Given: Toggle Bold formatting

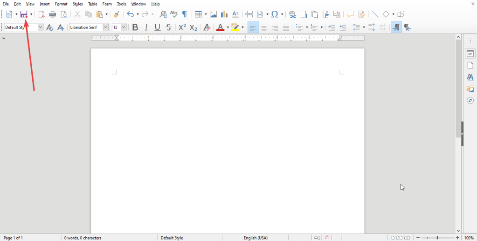Looking at the screenshot, I should (135, 28).
